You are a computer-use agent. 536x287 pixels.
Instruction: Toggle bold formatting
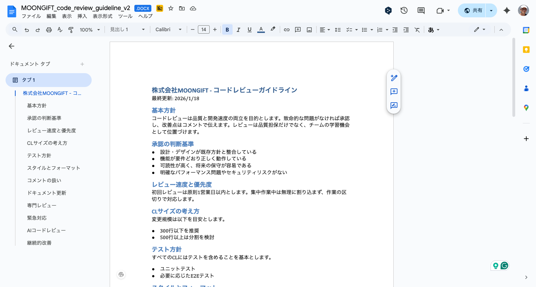pyautogui.click(x=227, y=30)
